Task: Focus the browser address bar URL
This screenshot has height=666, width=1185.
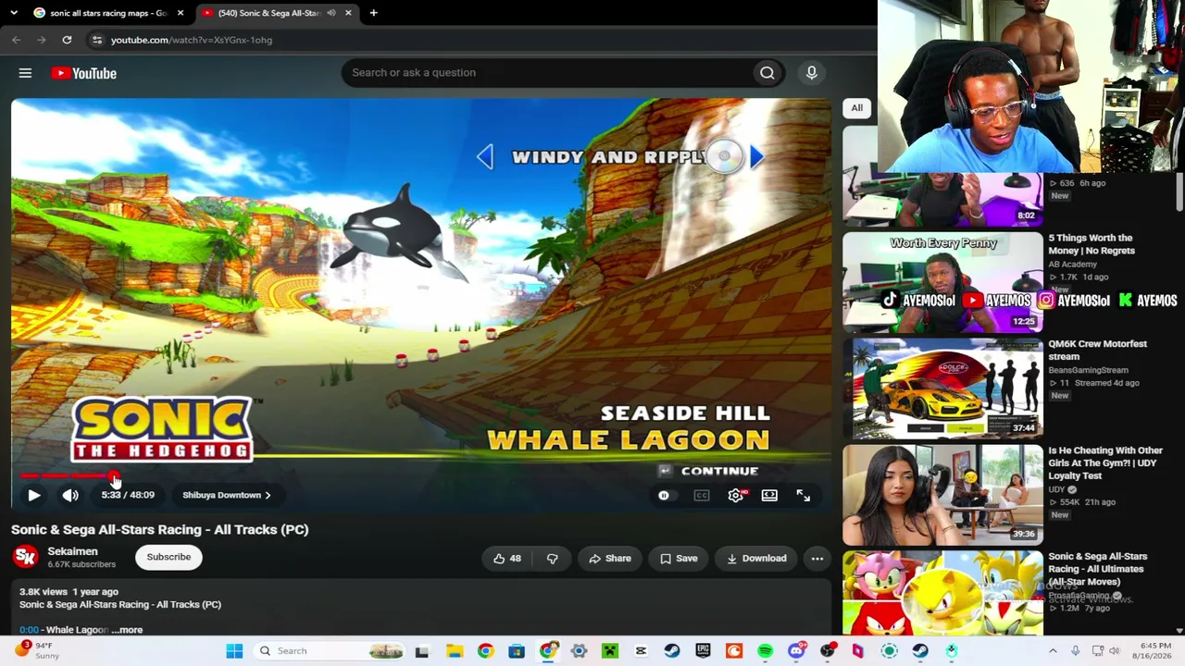Action: coord(192,40)
